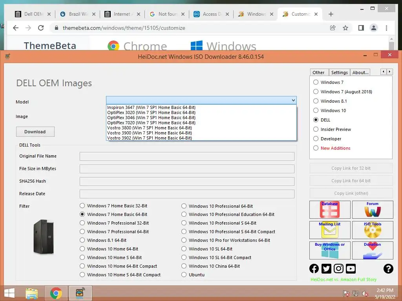The height and width of the screenshot is (301, 402).
Task: Switch to the Brazil Chrome tab
Action: [x=78, y=14]
